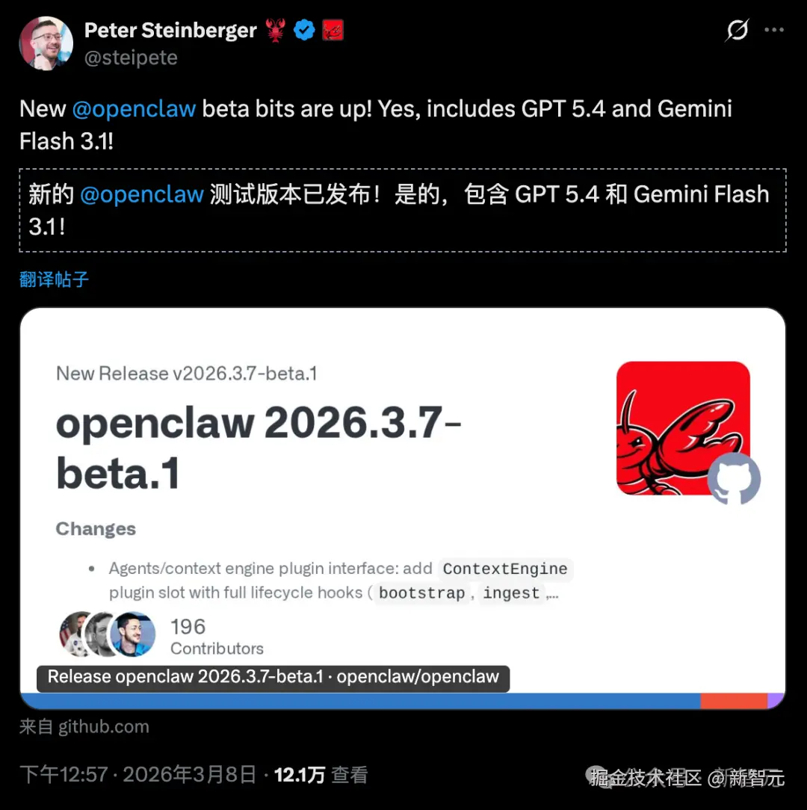
Task: Click the red openclaw affiliate badge
Action: click(333, 30)
